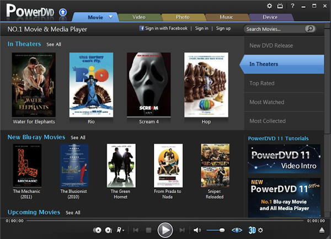Expand the Movie tab dropdown arrow

coord(111,17)
